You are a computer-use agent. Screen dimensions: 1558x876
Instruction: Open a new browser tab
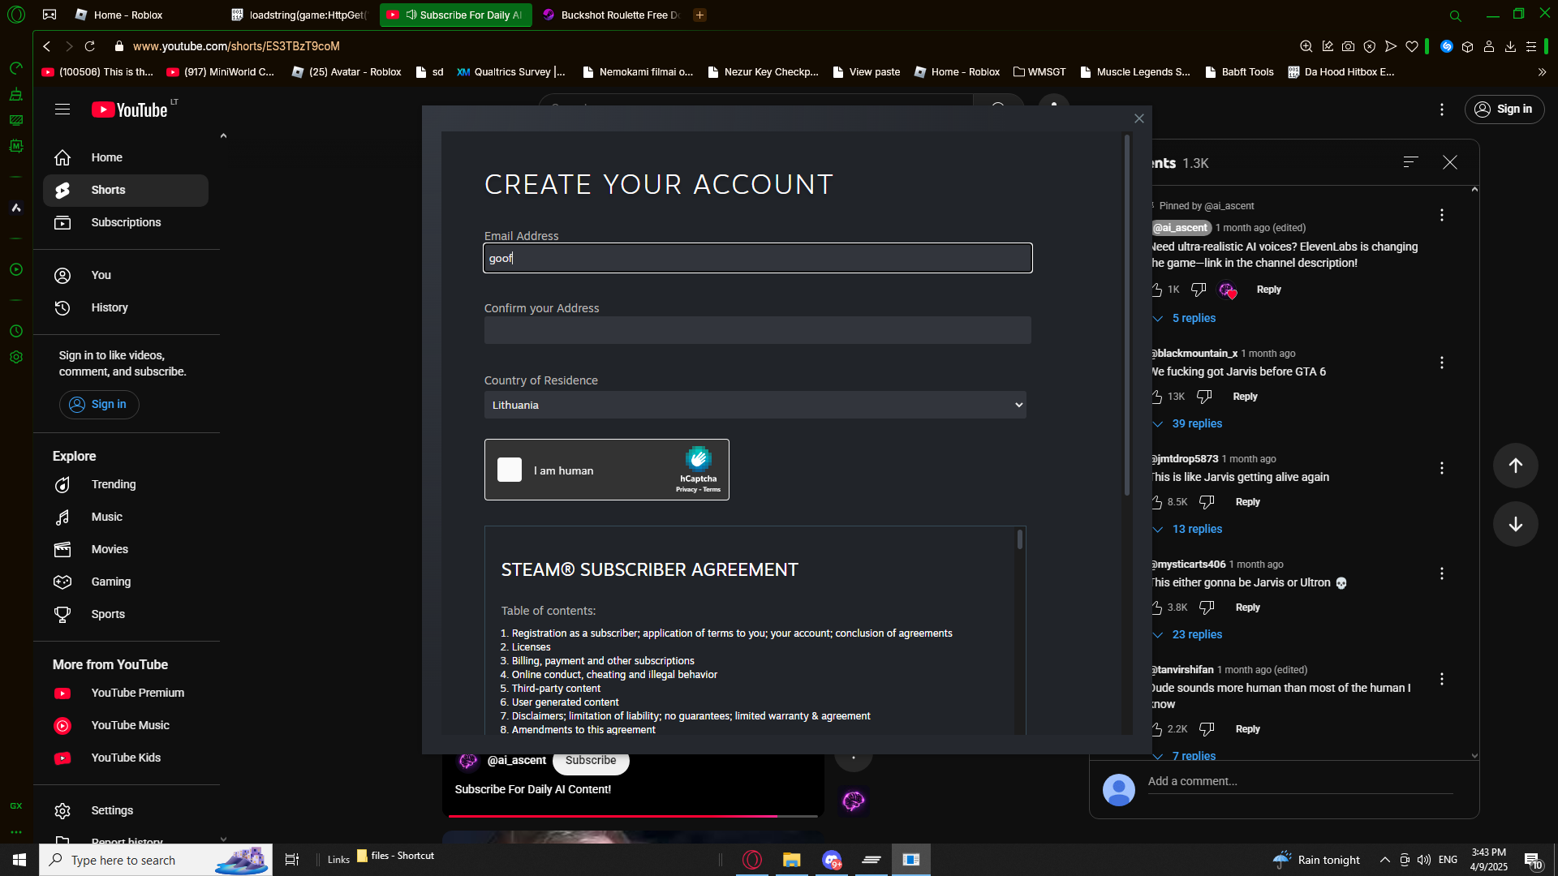pyautogui.click(x=700, y=15)
